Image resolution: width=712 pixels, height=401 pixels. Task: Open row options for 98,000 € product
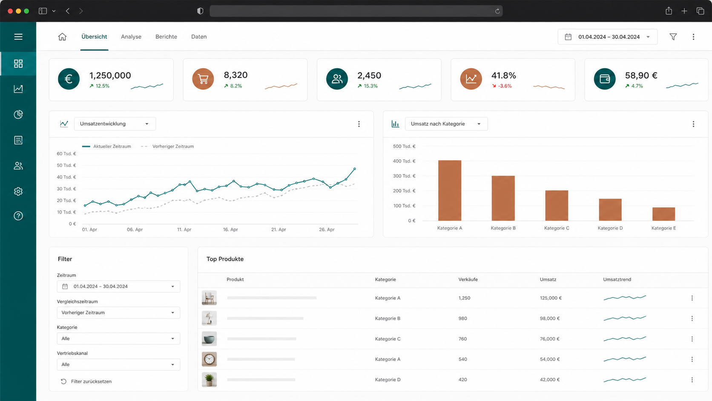692,319
